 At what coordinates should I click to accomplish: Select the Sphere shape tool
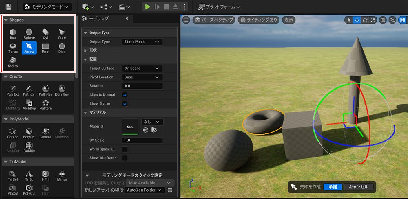click(29, 34)
